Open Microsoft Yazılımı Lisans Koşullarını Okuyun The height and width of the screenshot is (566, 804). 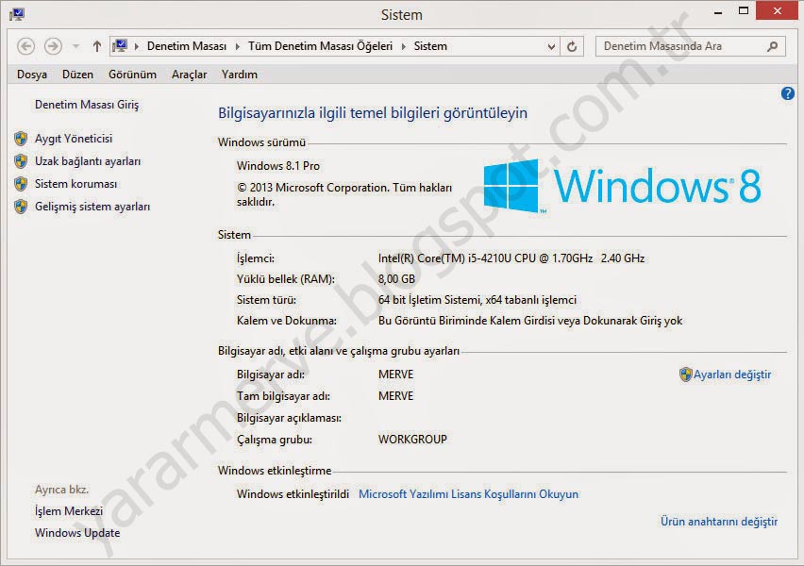point(468,494)
